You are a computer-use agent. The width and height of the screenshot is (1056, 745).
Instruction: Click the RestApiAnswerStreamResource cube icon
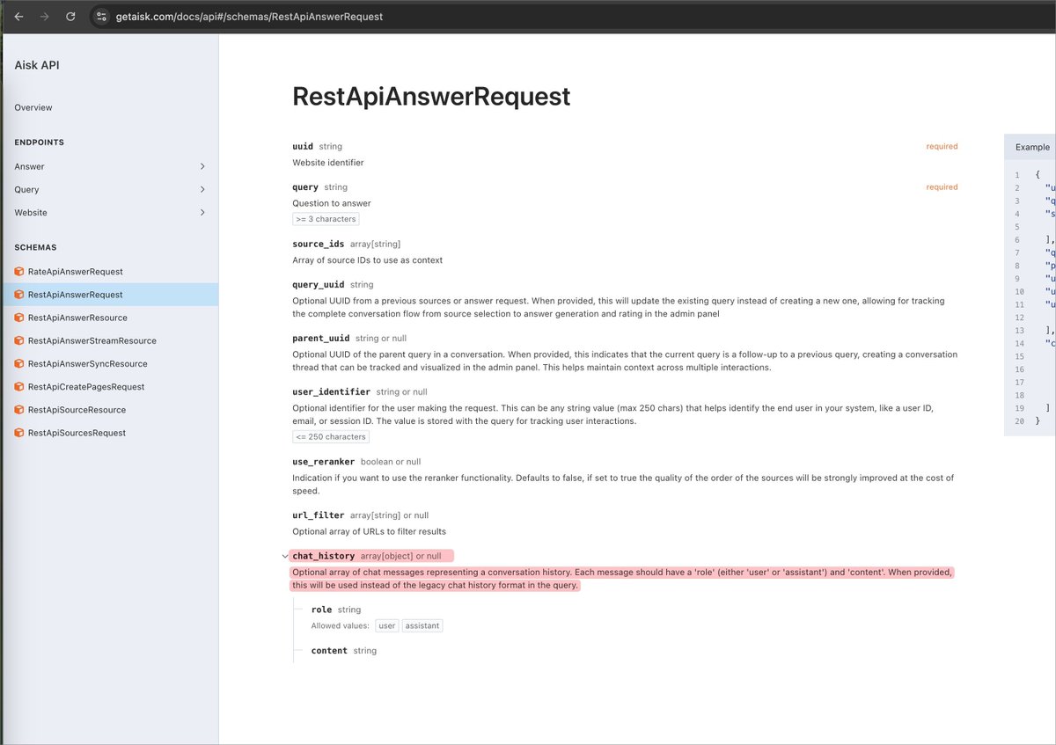point(19,340)
